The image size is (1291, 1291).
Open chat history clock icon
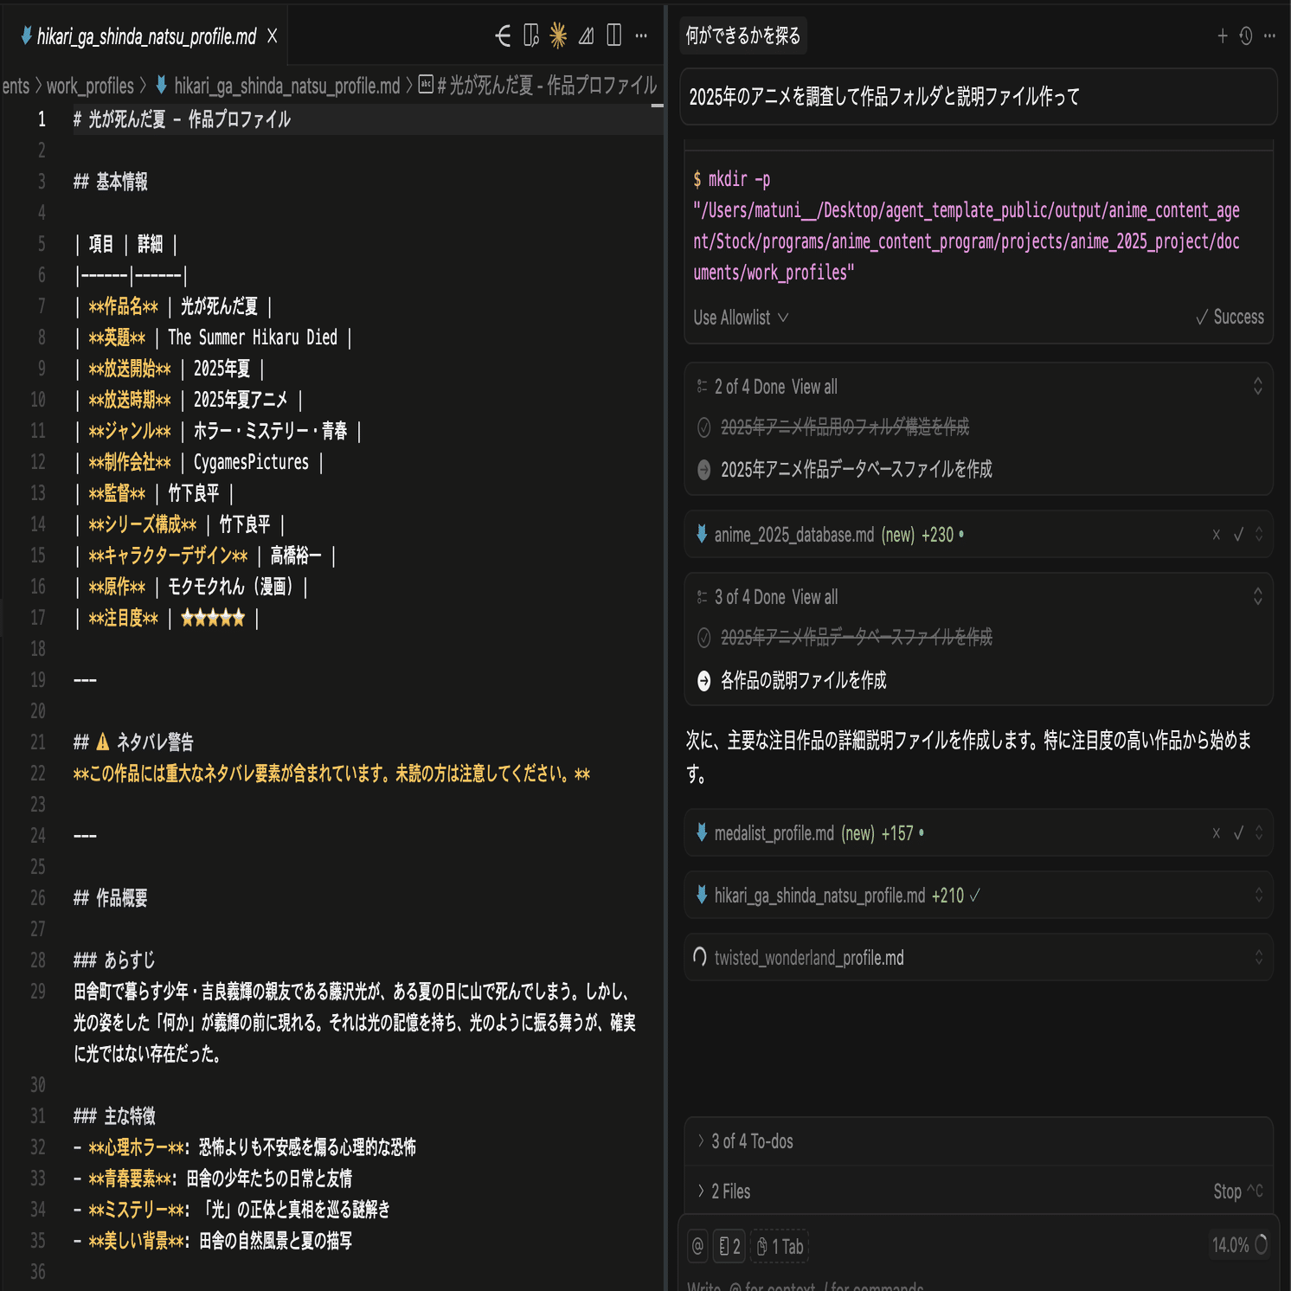(x=1246, y=36)
